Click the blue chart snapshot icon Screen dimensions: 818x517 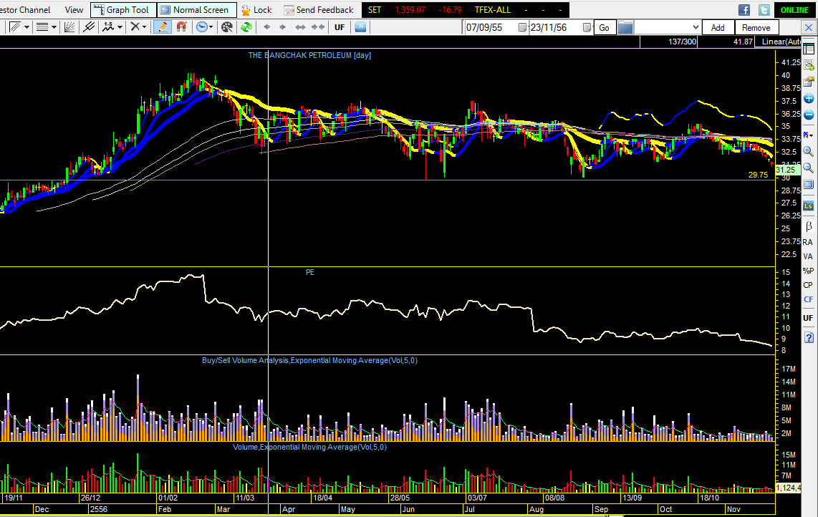coord(360,27)
